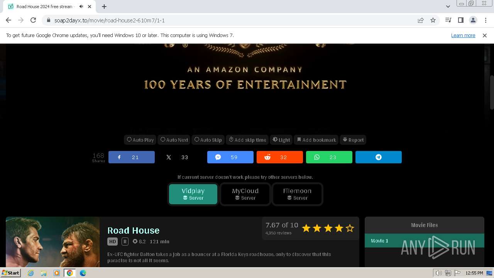Image resolution: width=494 pixels, height=278 pixels.
Task: Open Microsoft Edge from taskbar
Action: pos(83,273)
